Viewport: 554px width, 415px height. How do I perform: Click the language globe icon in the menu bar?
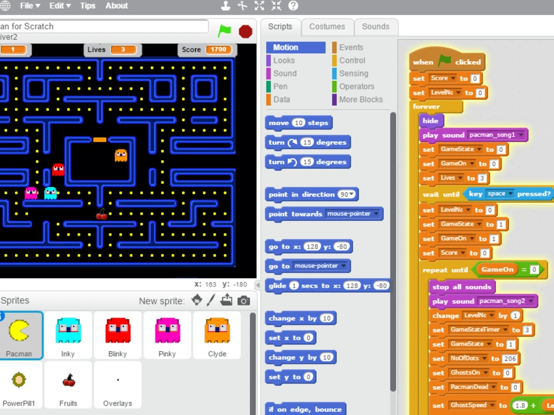[6, 6]
